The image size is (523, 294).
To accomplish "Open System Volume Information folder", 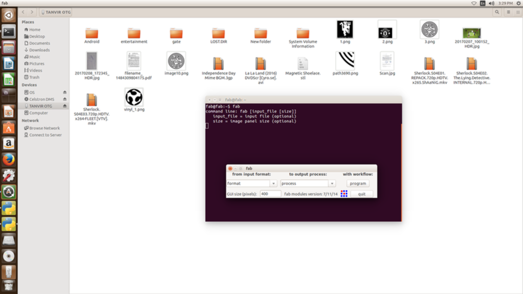I will [x=303, y=38].
